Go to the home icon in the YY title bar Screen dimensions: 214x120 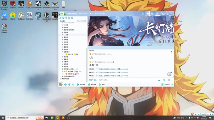click(x=148, y=14)
